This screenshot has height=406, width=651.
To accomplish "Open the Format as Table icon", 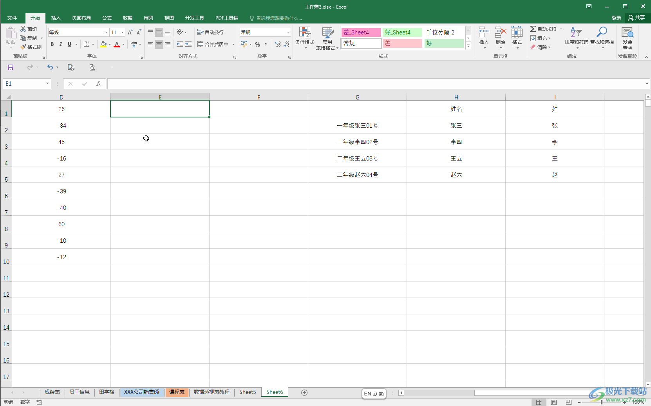I will (x=327, y=32).
